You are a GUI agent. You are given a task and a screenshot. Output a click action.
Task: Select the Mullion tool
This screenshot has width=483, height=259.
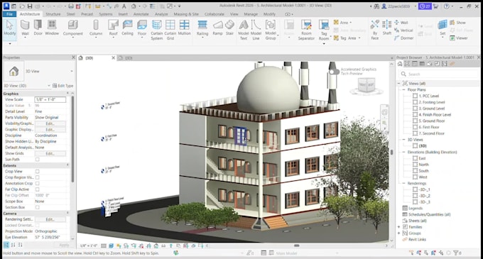[184, 28]
